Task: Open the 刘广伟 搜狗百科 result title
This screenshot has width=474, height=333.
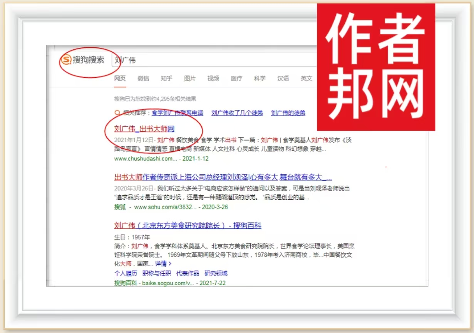Action: click(188, 225)
